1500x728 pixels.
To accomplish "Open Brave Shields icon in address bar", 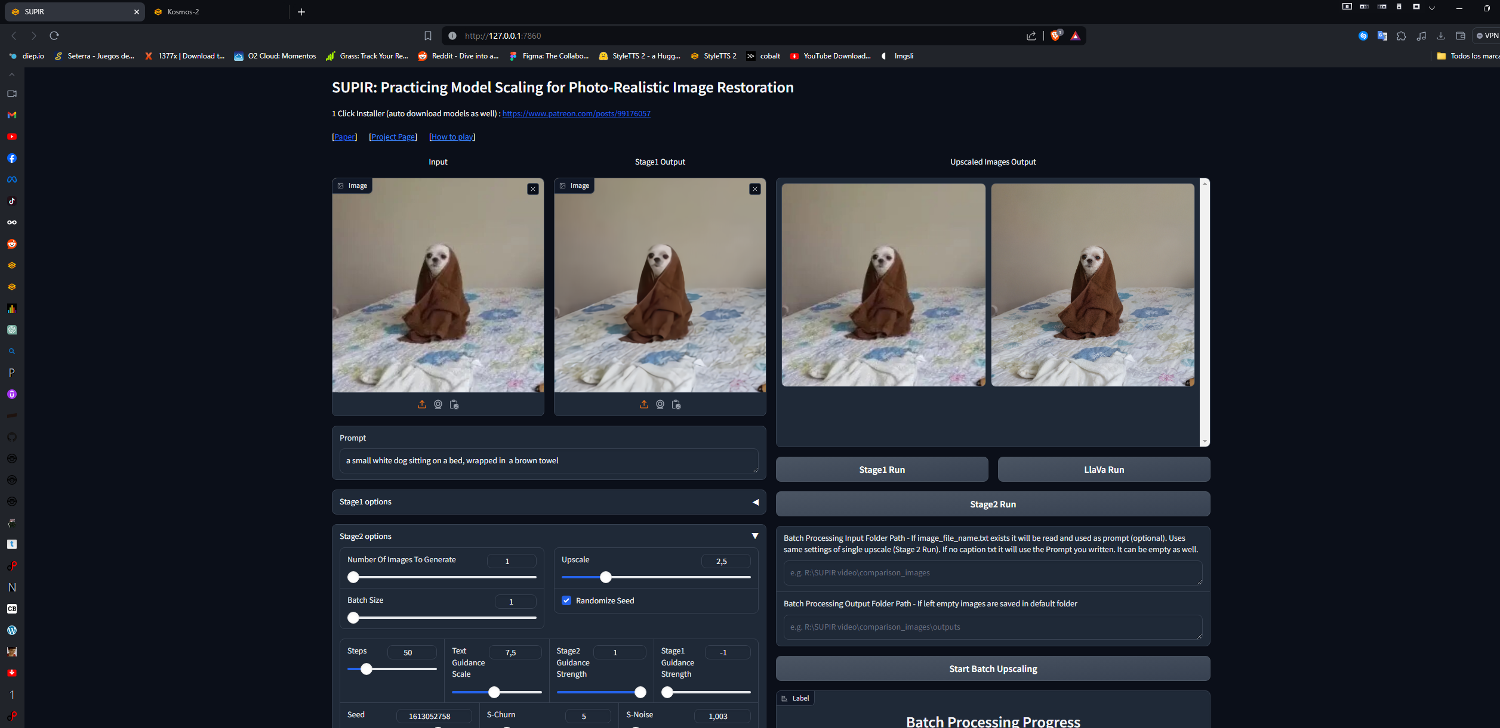I will point(1055,36).
